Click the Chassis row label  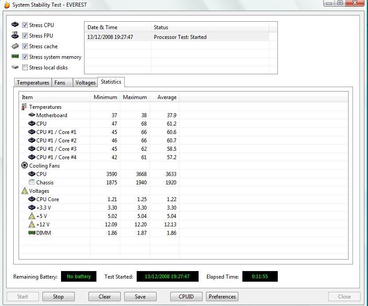tap(45, 183)
